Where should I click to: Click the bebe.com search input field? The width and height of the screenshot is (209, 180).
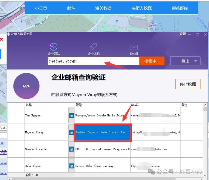click(93, 61)
